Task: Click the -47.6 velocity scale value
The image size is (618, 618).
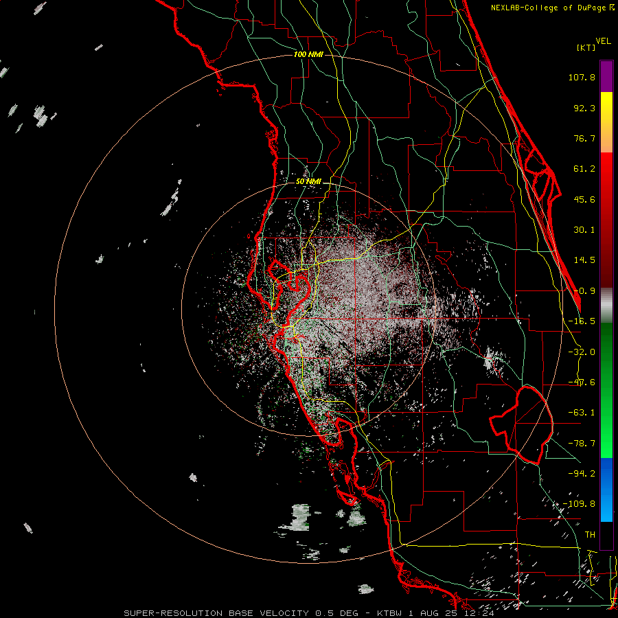Action: (582, 382)
